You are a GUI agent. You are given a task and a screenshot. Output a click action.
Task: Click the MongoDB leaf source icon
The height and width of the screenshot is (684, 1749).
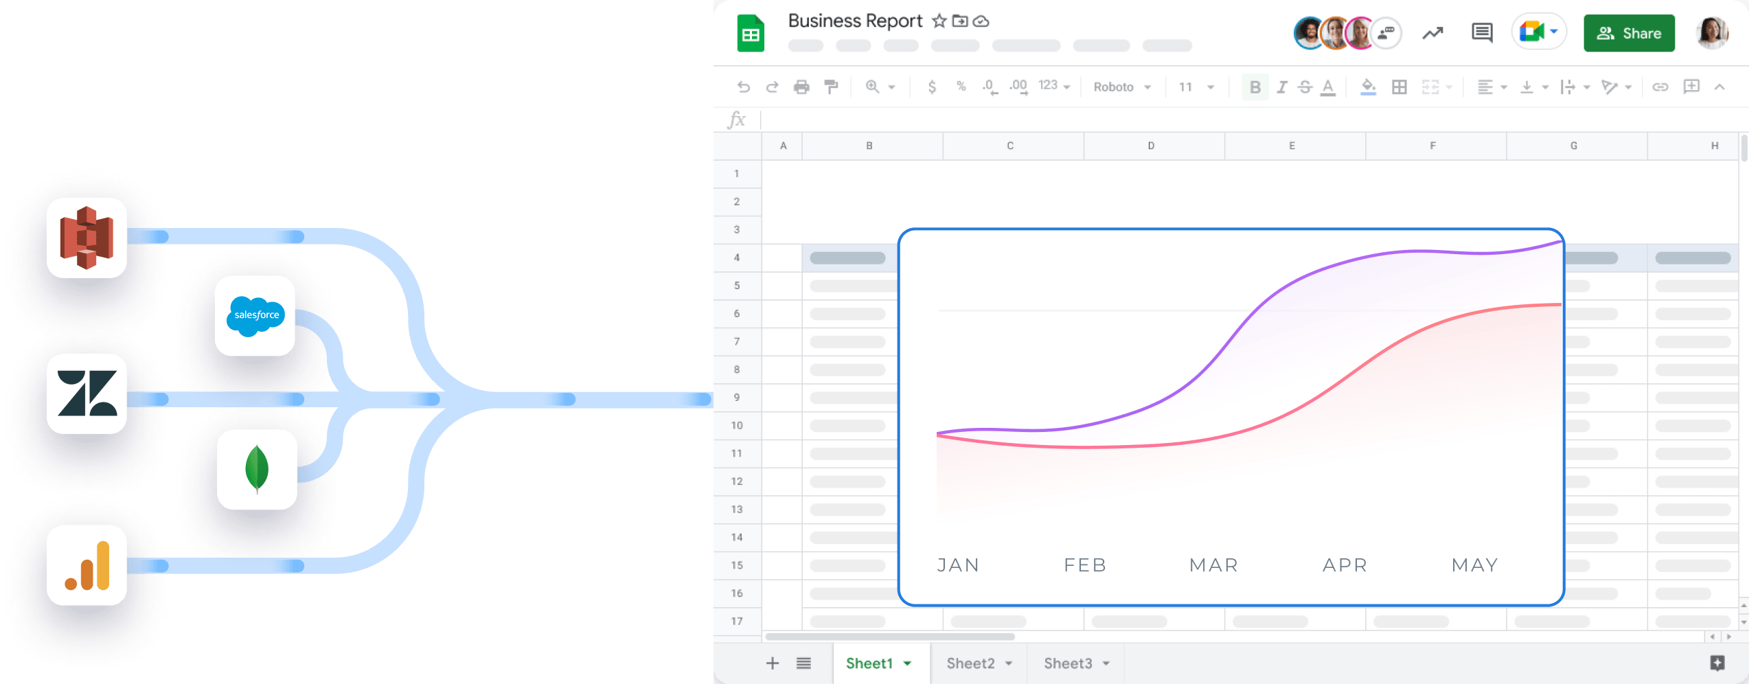click(257, 470)
